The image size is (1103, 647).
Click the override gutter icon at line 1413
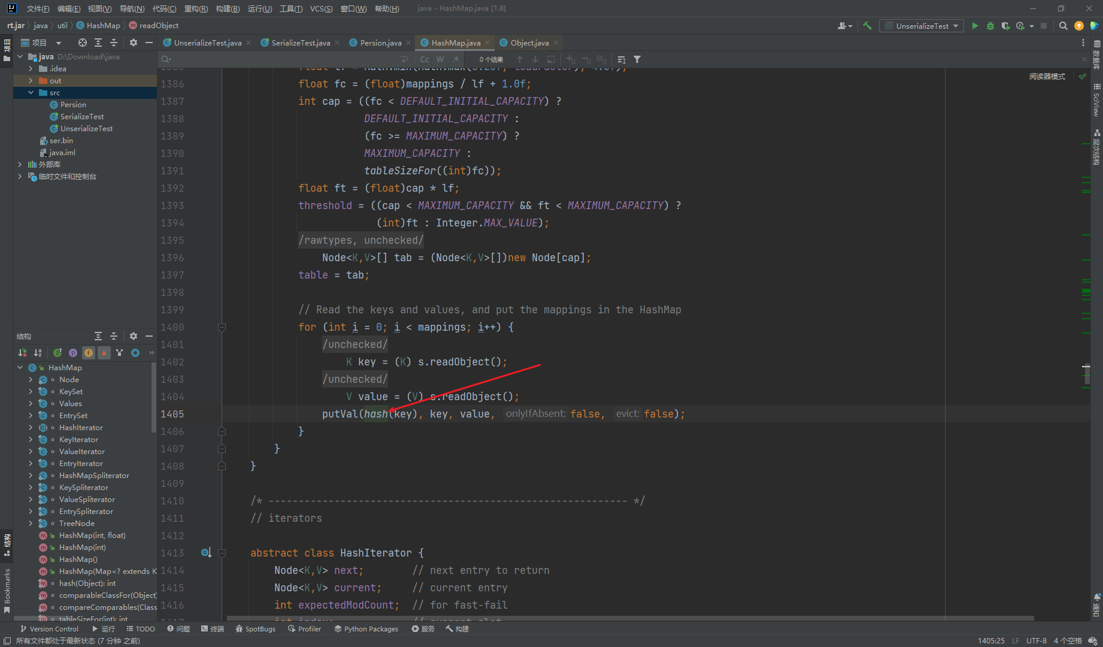point(206,553)
